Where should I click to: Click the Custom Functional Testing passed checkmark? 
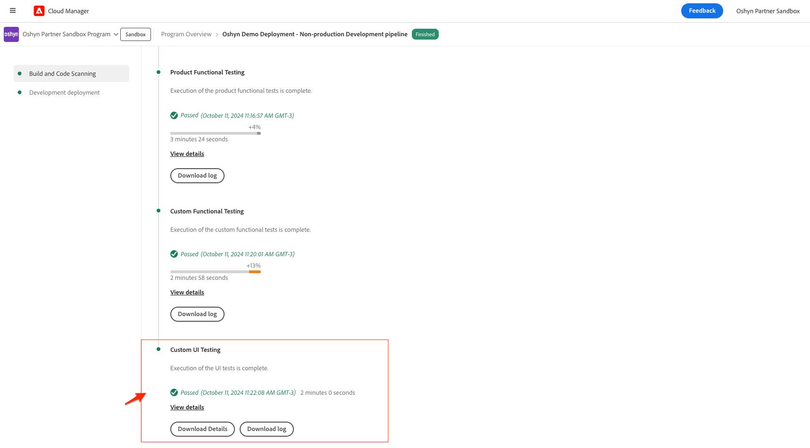point(174,254)
